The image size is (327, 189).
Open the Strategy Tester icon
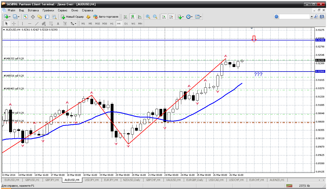click(x=54, y=17)
